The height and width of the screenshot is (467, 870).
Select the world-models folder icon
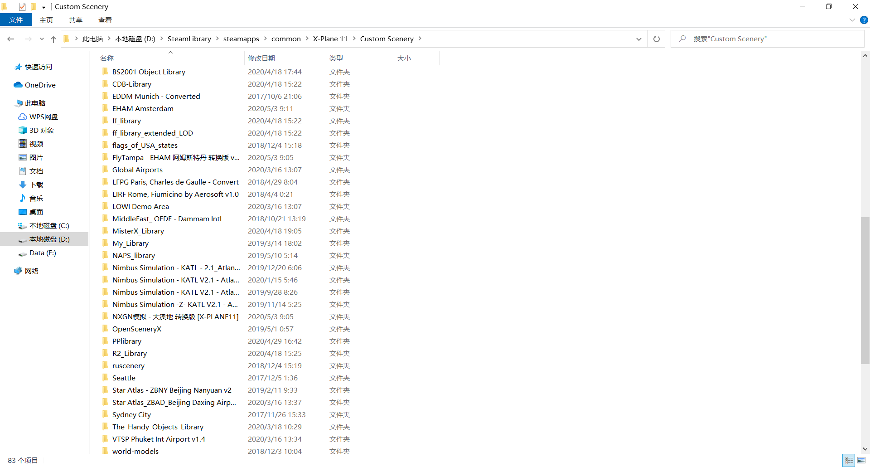[x=105, y=451]
